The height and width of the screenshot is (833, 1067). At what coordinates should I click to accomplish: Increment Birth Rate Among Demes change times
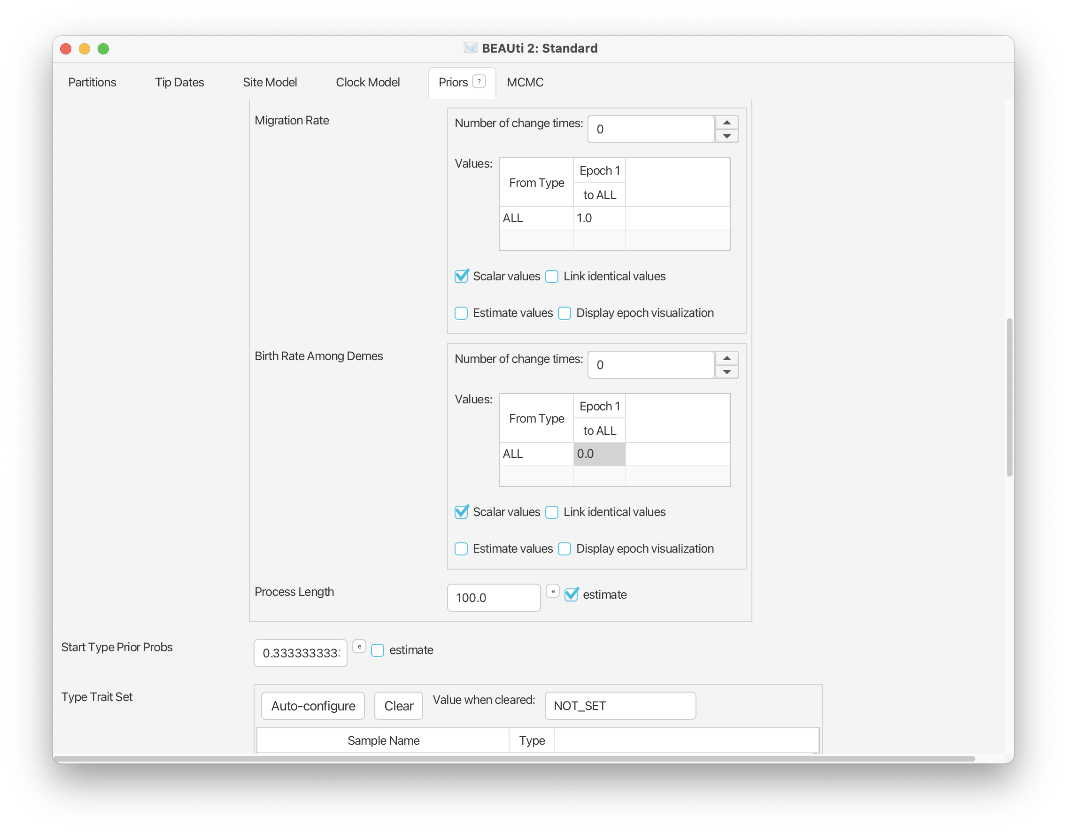point(727,358)
